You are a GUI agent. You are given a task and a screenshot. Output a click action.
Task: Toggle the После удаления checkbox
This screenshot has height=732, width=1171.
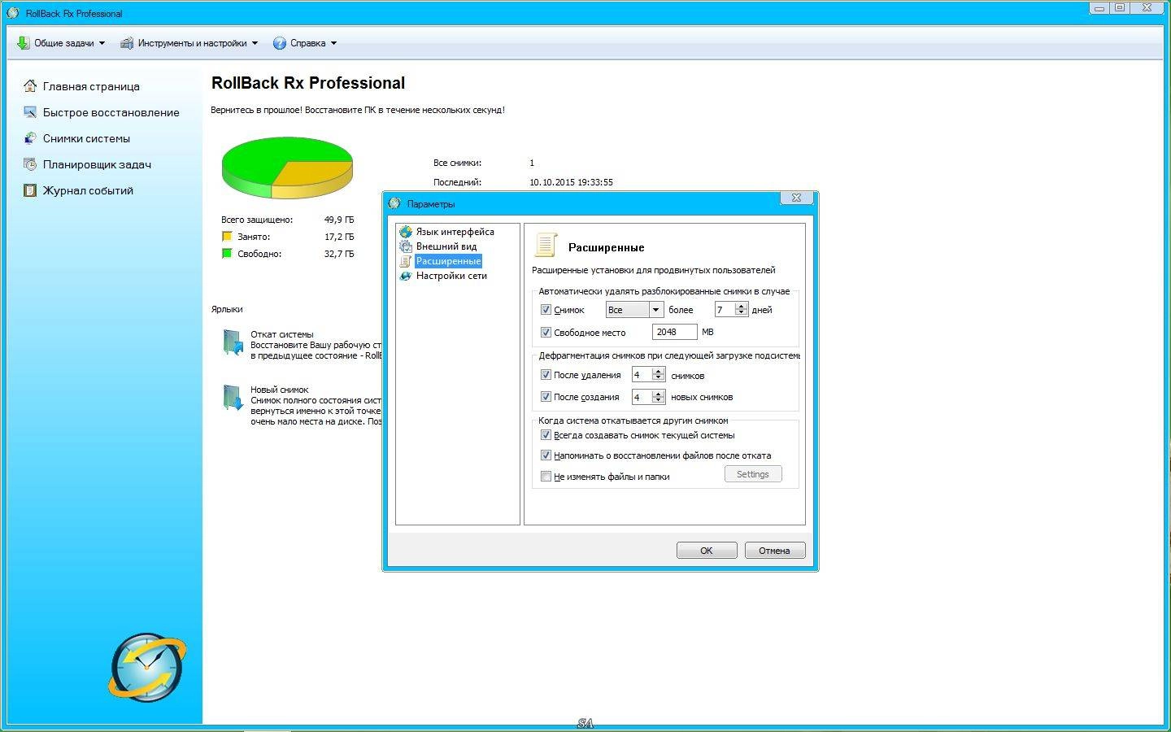pos(546,375)
